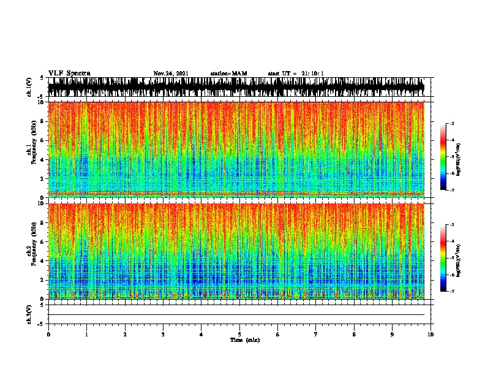
Task: Click time axis tick label "2"
Action: tap(125, 335)
